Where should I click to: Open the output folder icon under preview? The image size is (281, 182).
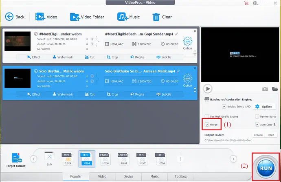tap(274, 89)
